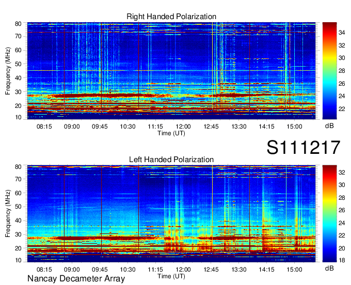This screenshot has height=285, width=351.
Task: Click the '12:00' time tick on bottom plot
Action: coord(183,270)
